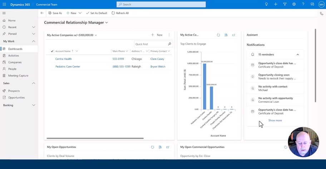
Task: View records icon in My Active Co... chart
Action: point(226,35)
